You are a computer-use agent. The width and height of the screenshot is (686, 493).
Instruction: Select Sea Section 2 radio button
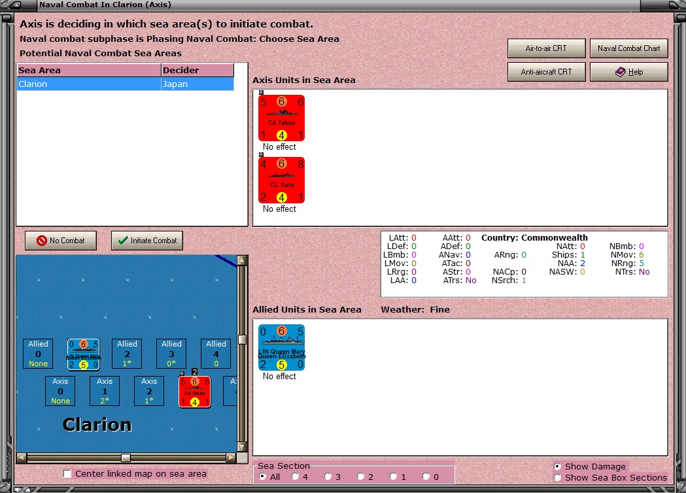[360, 477]
